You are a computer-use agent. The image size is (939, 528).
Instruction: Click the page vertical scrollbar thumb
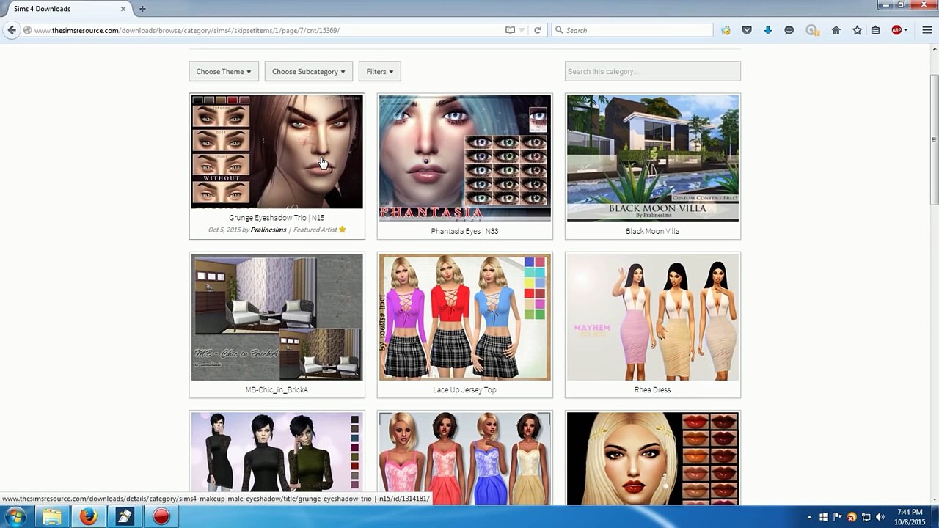click(x=934, y=139)
